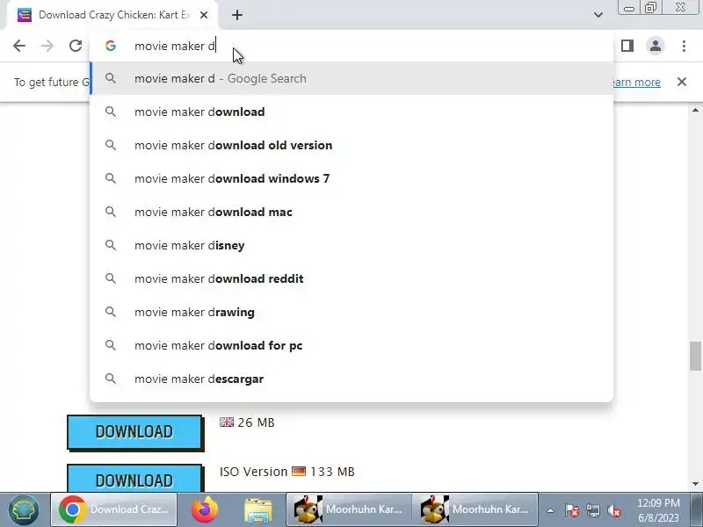Image resolution: width=703 pixels, height=527 pixels.
Task: Click the volume tray icon
Action: point(613,510)
